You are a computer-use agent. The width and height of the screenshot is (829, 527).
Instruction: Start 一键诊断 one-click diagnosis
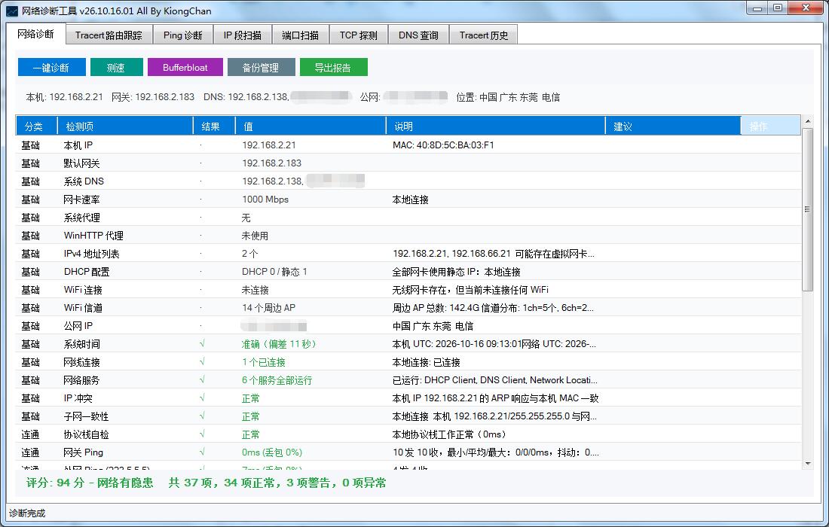coord(51,67)
